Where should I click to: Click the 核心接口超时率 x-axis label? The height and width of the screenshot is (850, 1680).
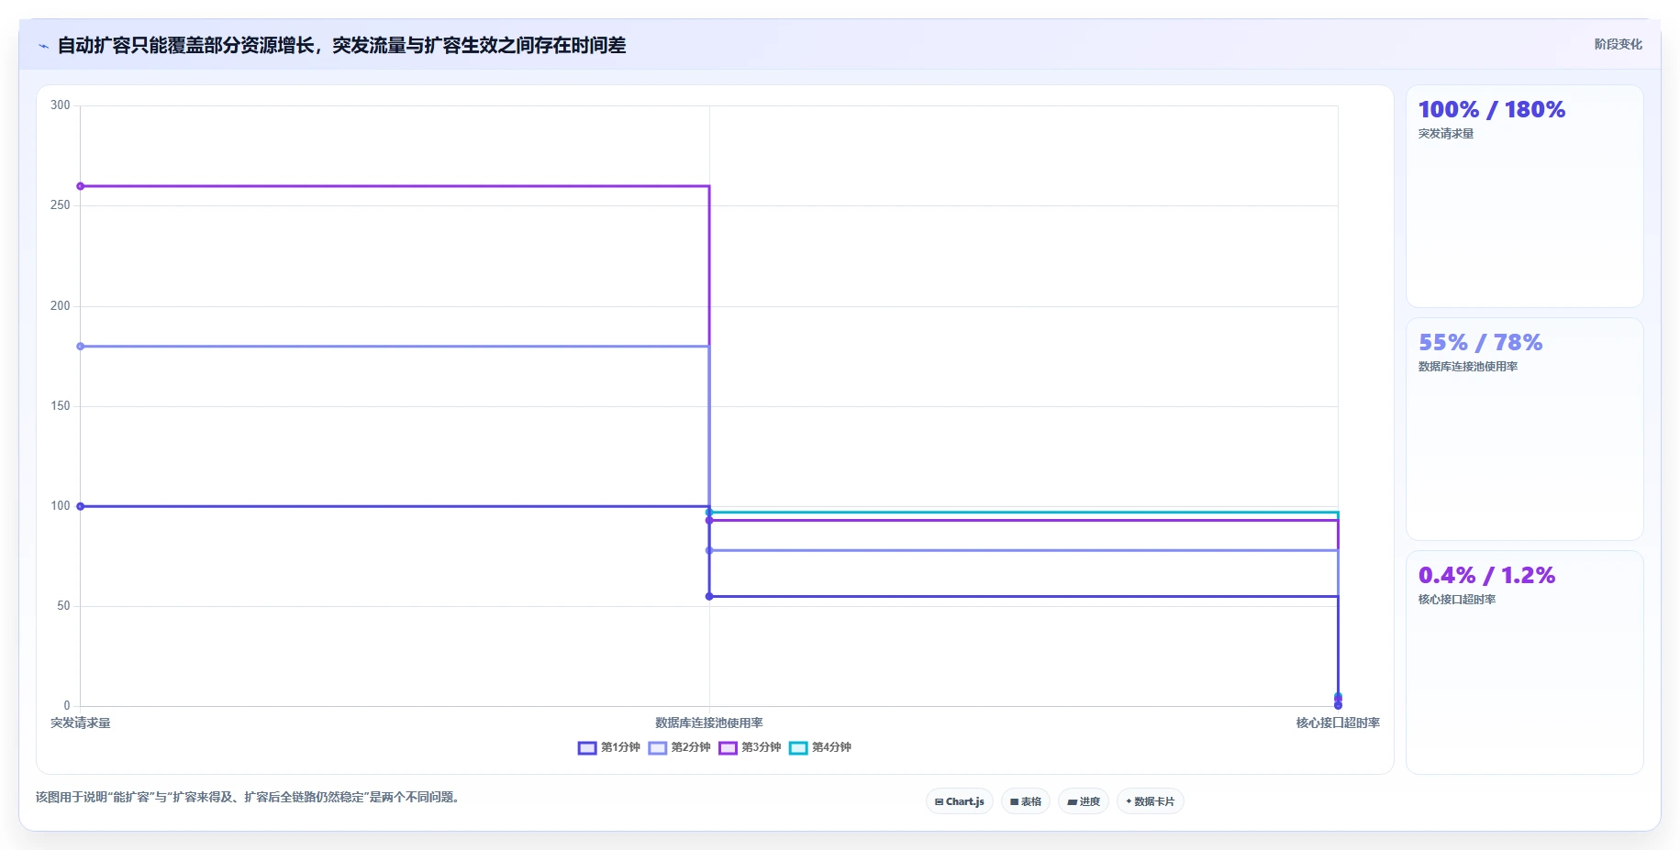tap(1338, 723)
